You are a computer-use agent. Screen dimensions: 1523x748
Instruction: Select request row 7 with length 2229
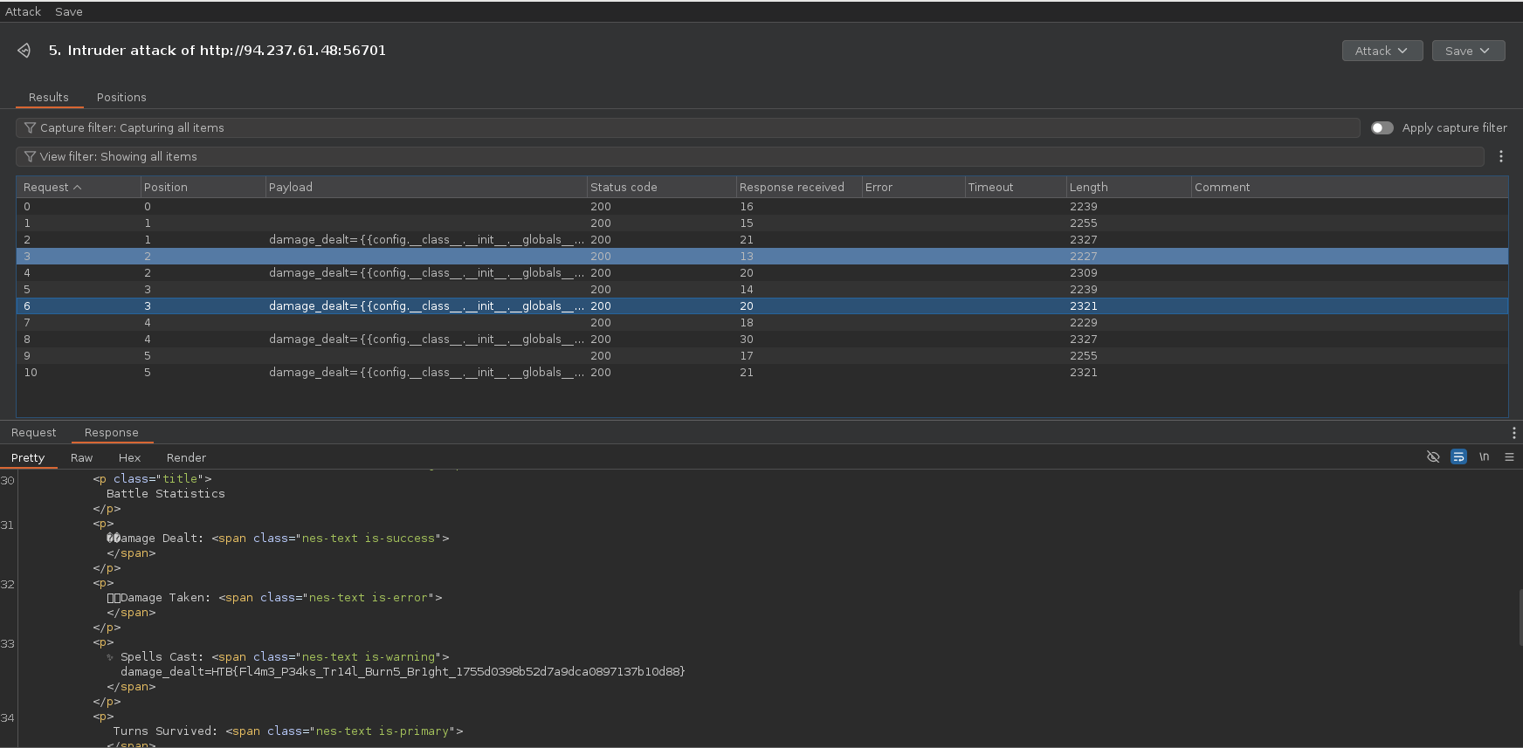point(762,323)
